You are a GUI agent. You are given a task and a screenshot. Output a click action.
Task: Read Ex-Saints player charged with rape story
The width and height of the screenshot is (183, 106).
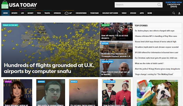(x=155, y=31)
